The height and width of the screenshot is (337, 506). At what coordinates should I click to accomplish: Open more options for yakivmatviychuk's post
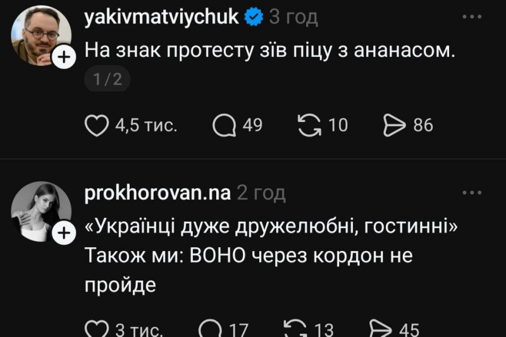click(x=472, y=17)
